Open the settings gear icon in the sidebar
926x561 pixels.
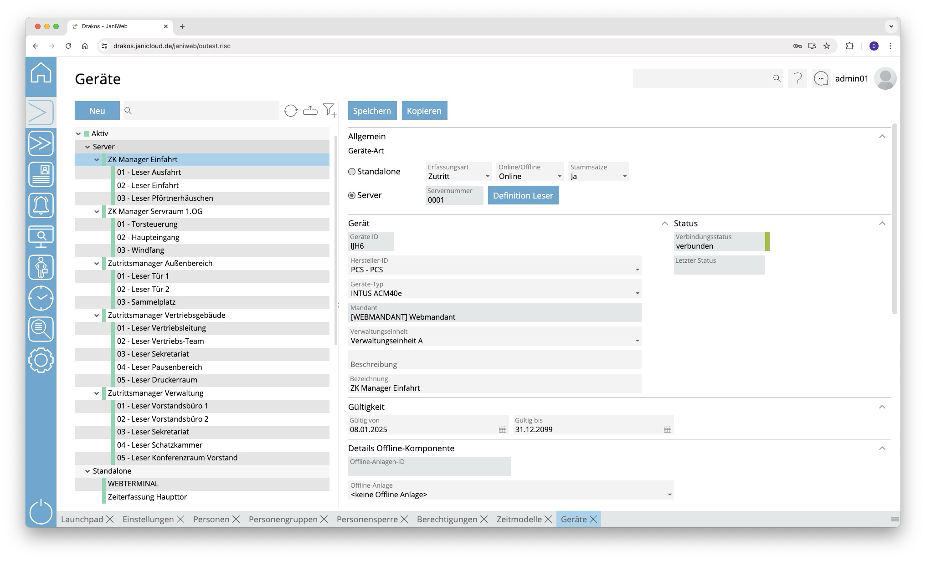tap(41, 360)
